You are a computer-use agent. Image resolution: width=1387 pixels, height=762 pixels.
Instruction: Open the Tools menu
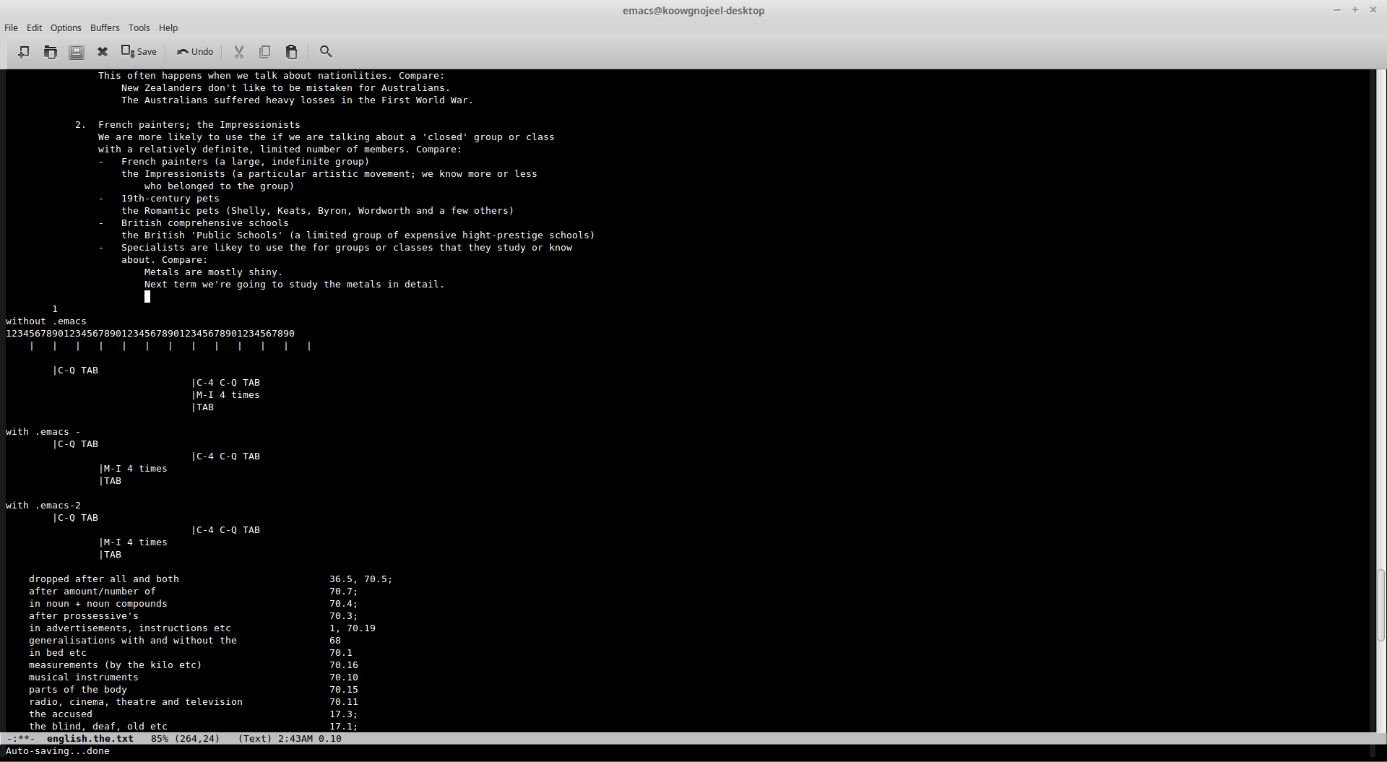[139, 27]
